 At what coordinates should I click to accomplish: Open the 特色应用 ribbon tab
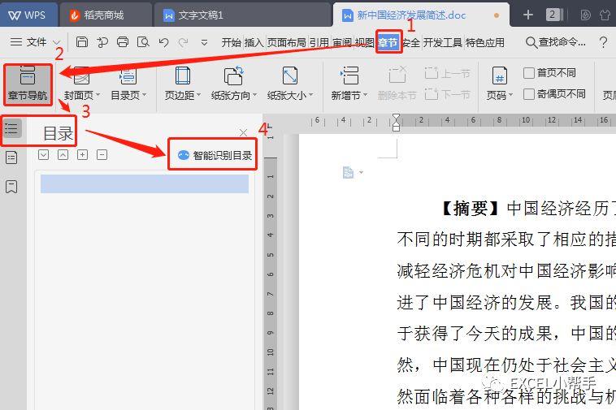[485, 42]
